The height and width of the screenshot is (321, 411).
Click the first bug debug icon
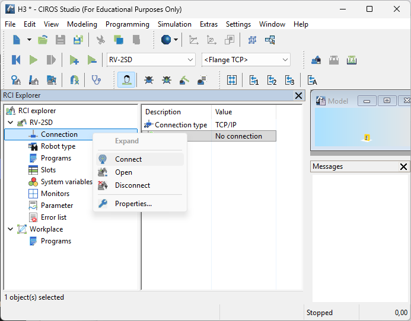149,80
